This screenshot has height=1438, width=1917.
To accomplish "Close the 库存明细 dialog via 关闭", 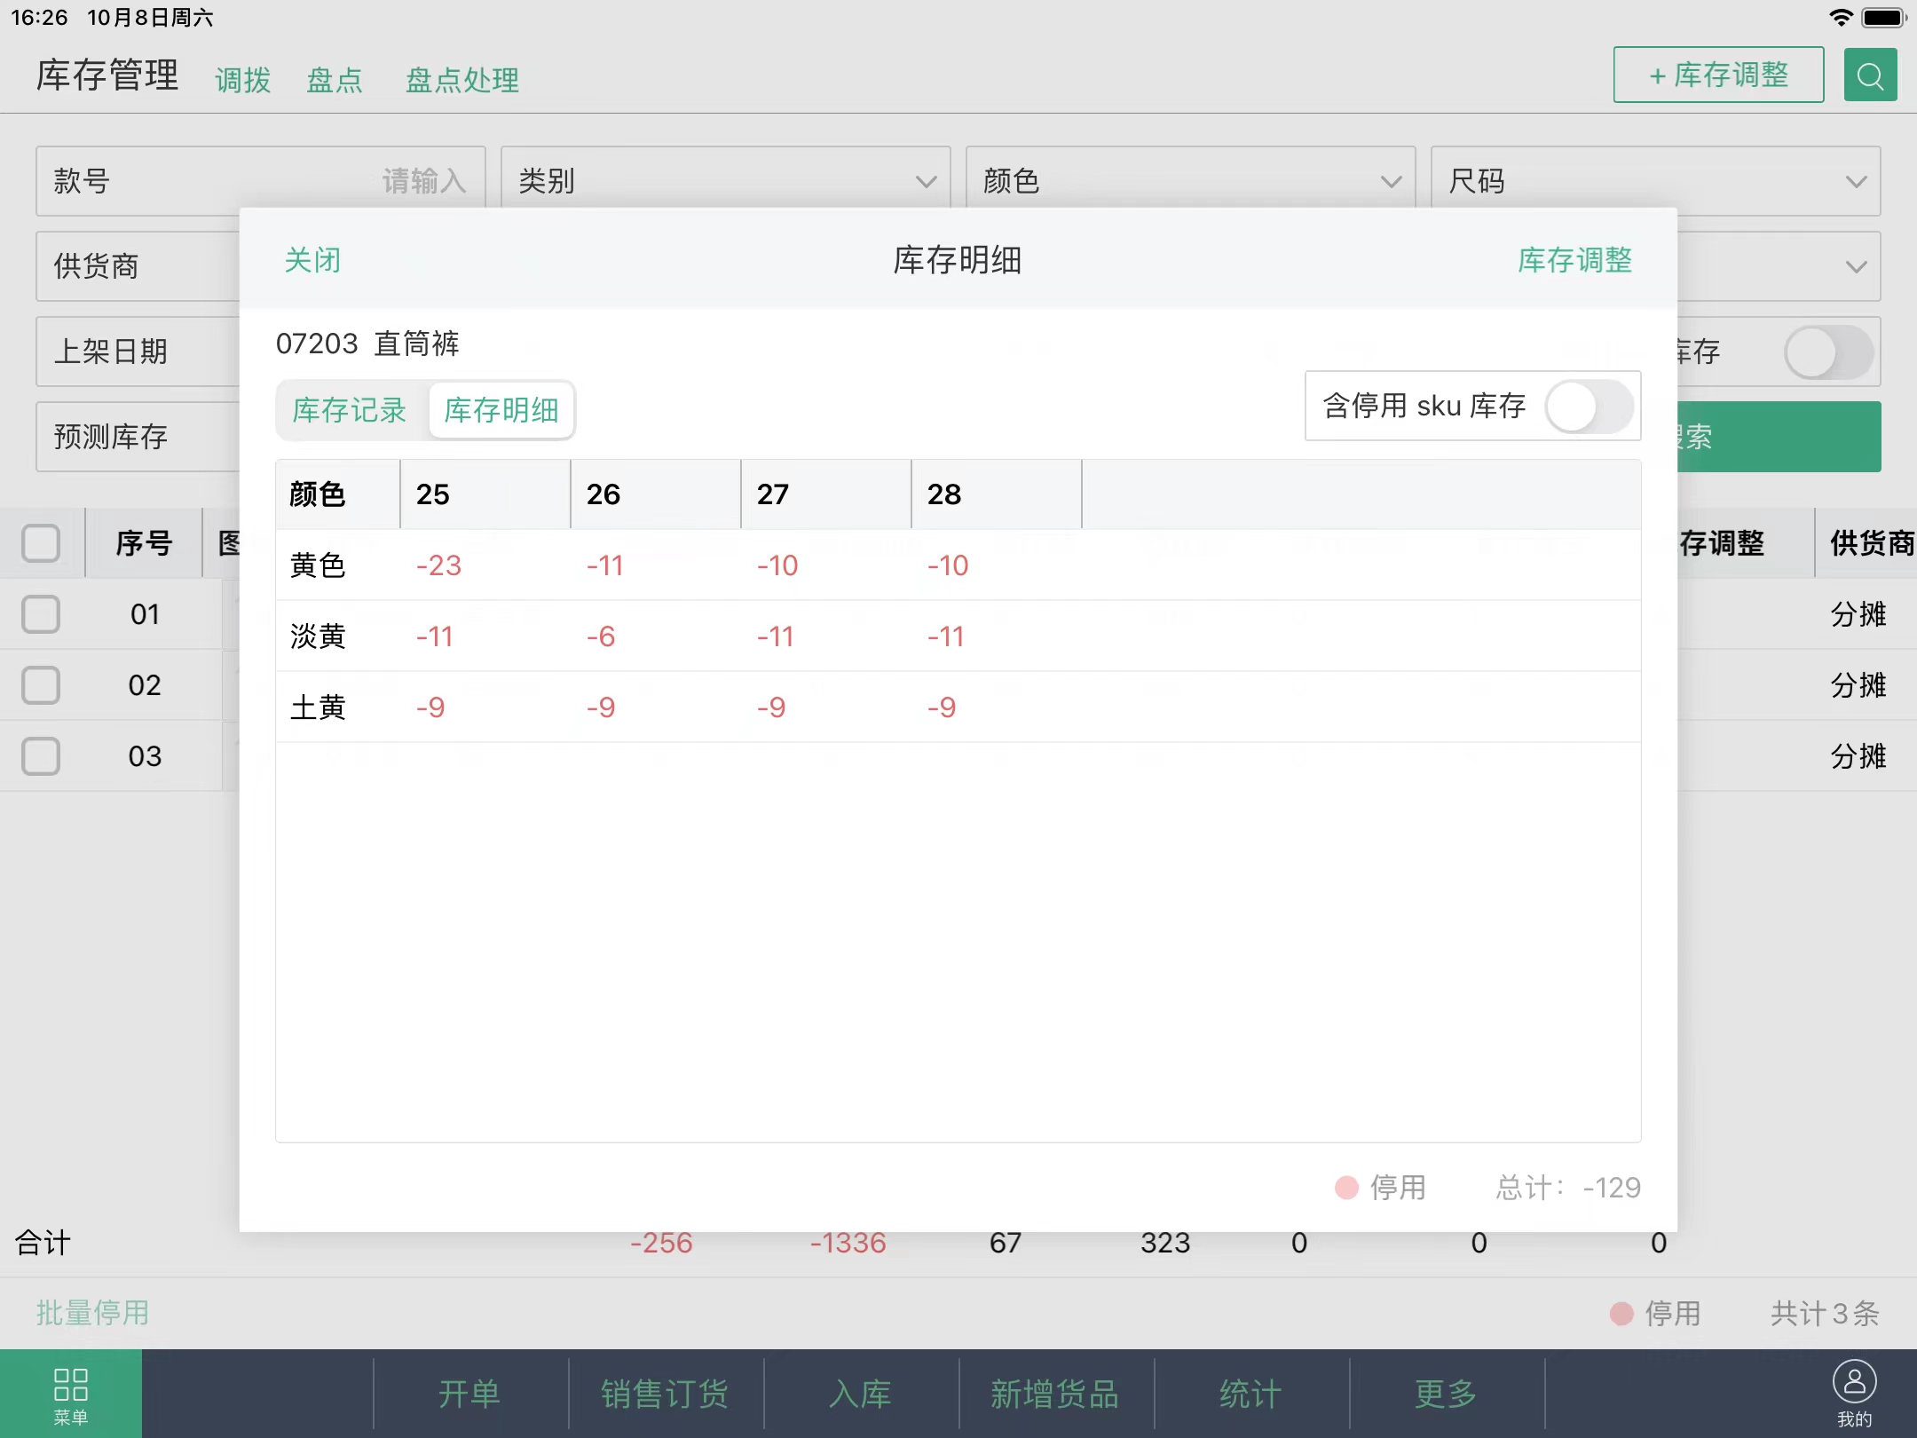I will click(312, 260).
